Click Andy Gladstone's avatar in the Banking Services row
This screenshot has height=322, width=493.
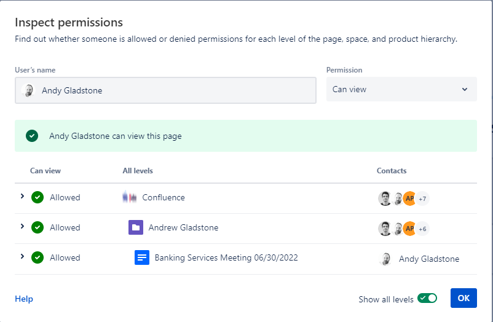coord(385,259)
